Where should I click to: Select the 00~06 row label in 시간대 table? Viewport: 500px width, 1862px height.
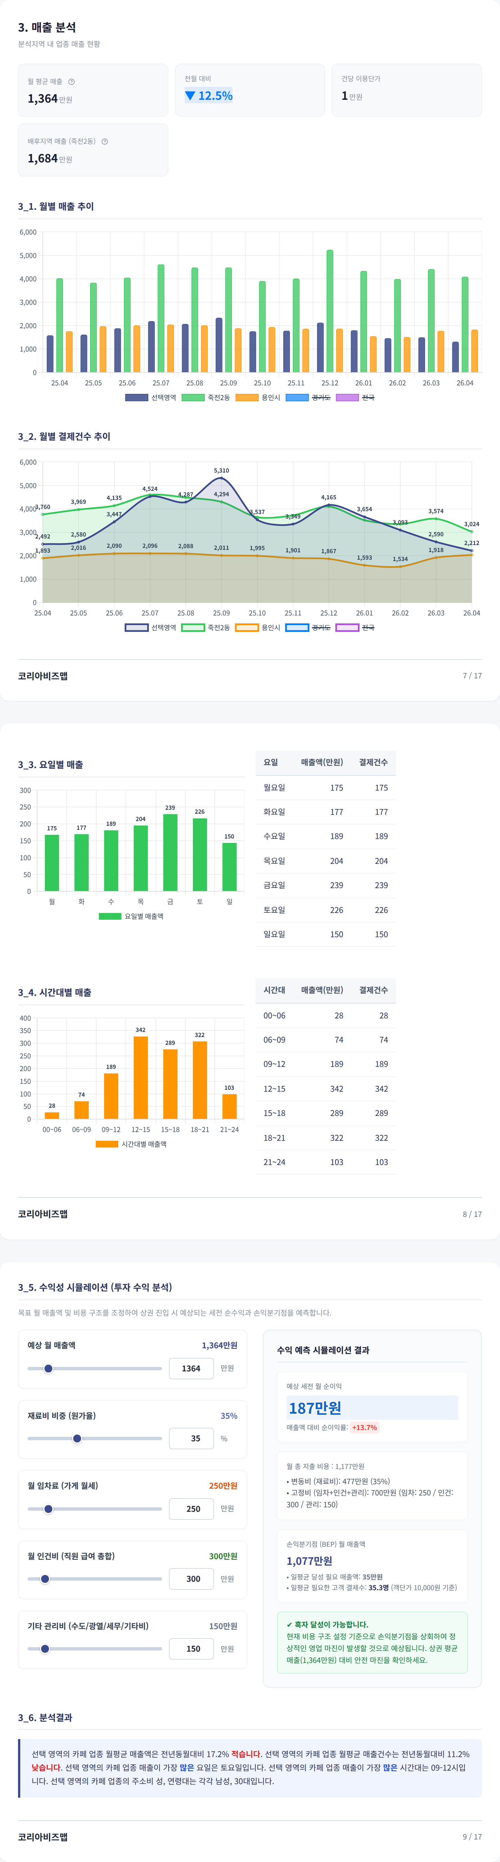[274, 1016]
